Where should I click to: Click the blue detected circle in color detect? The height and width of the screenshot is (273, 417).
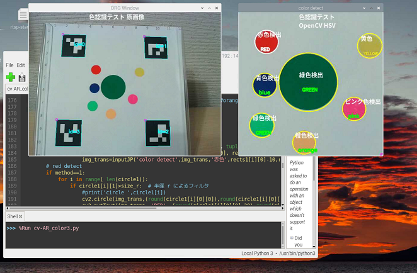[x=265, y=85]
